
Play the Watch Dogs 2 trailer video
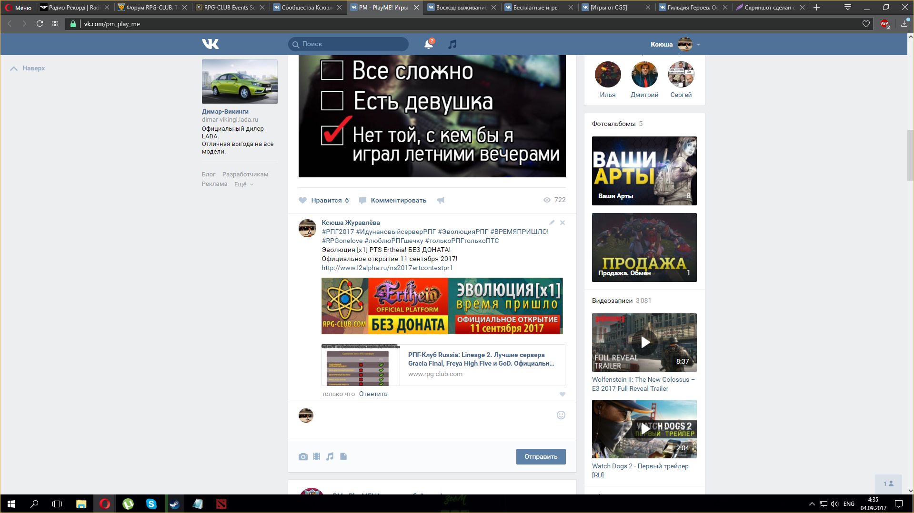point(644,429)
